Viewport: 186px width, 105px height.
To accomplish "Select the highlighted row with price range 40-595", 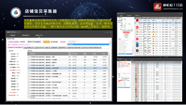I will [68, 68].
